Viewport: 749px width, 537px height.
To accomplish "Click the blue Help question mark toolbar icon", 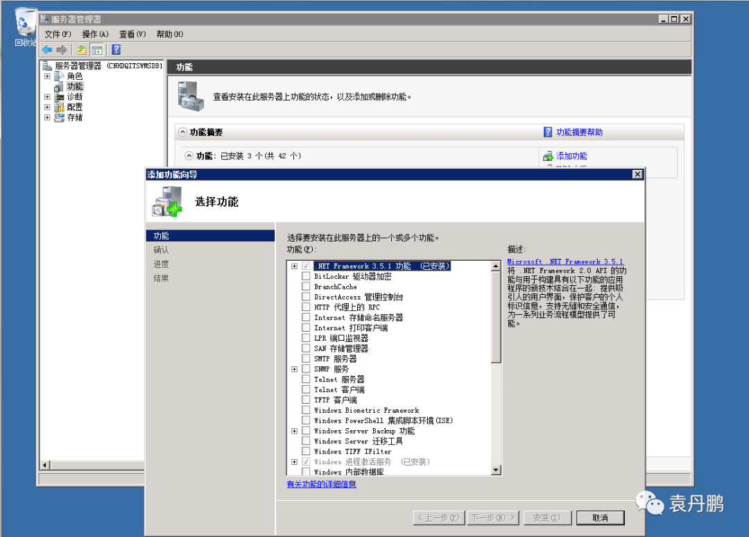I will pos(116,50).
